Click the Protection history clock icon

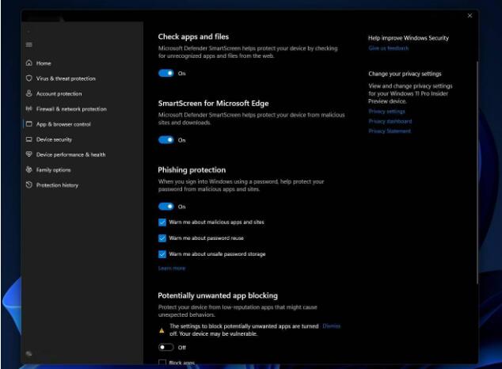[29, 185]
